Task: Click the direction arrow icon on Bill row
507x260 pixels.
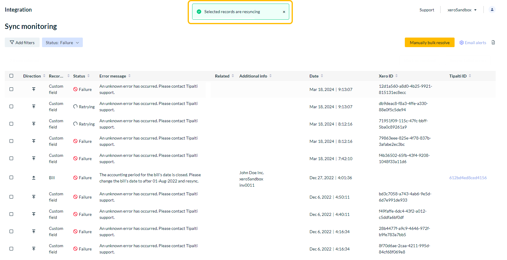Action: click(34, 178)
